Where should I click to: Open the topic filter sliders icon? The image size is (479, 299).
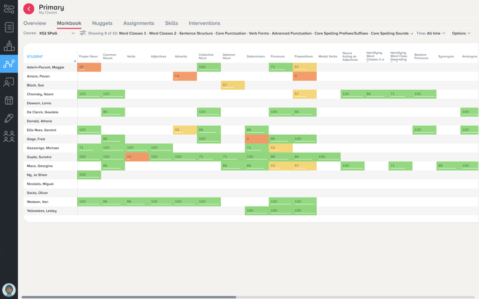click(x=83, y=34)
